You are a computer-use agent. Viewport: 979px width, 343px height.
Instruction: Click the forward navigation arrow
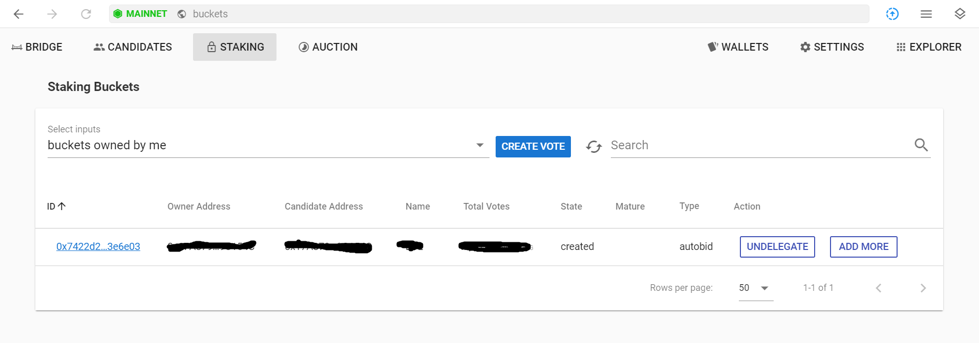click(52, 14)
